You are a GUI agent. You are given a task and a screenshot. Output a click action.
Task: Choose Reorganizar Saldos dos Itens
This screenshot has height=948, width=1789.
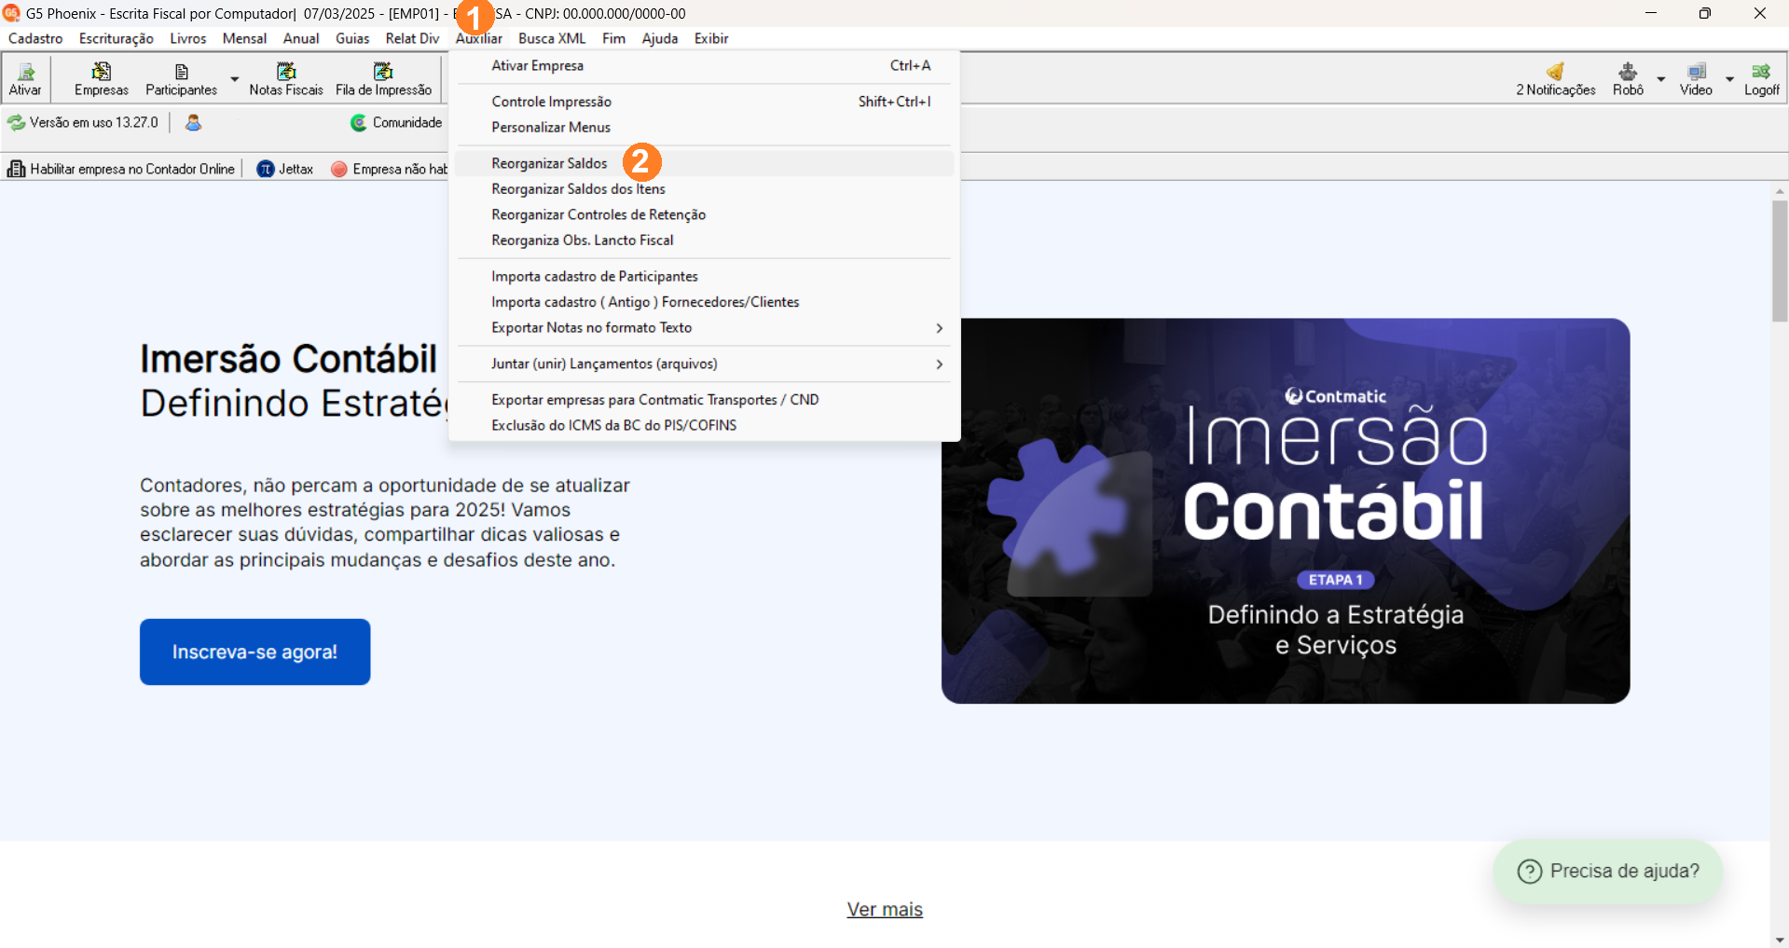704,189
